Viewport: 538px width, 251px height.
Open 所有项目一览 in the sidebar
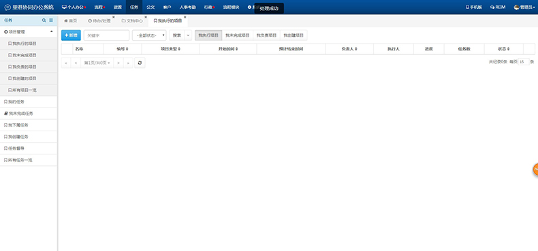29,90
